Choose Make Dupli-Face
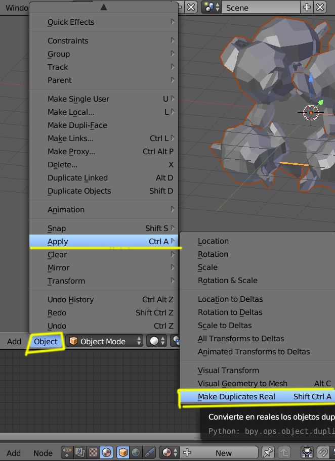This screenshot has height=461, width=335. pyautogui.click(x=104, y=125)
